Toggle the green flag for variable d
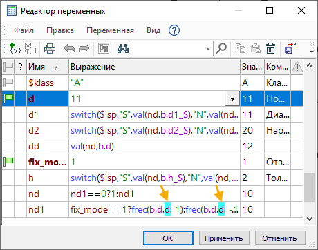 [8, 98]
